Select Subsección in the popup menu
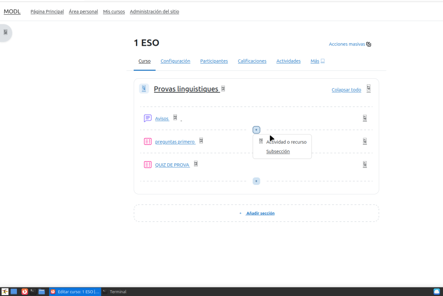The height and width of the screenshot is (296, 443). 278,152
